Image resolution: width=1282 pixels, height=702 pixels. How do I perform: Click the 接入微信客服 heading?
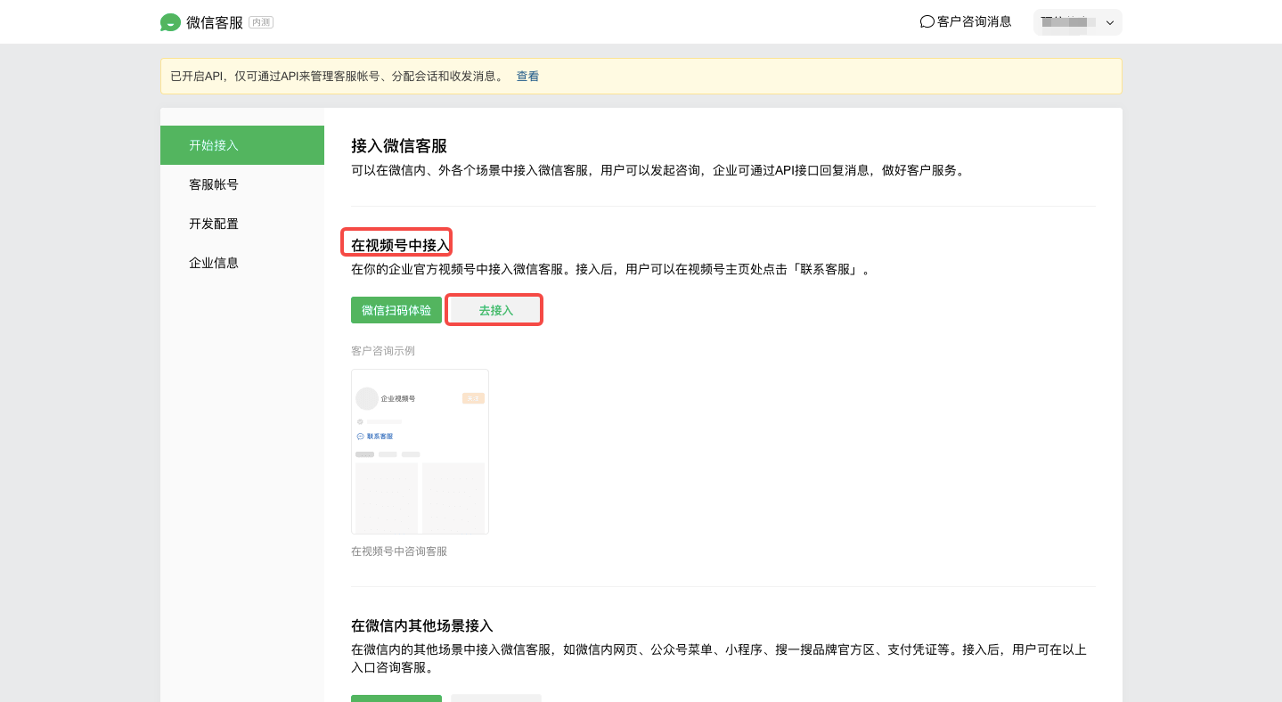coord(399,146)
